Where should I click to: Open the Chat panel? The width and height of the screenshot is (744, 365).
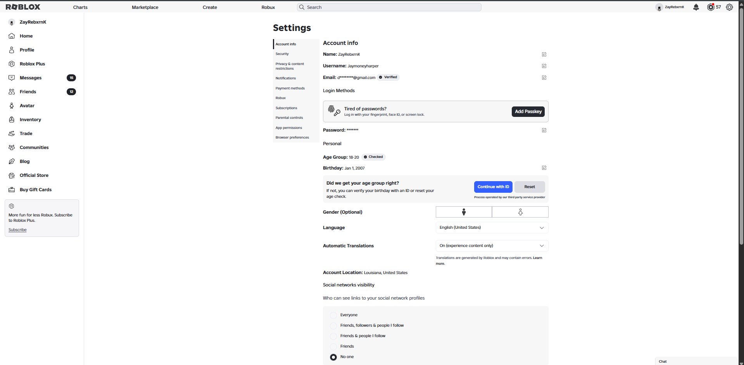point(696,362)
